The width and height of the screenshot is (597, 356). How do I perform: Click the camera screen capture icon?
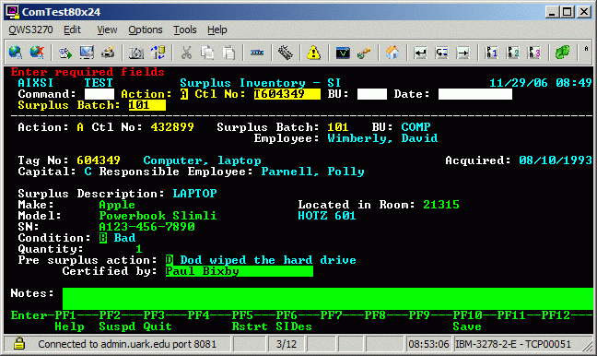tap(136, 53)
